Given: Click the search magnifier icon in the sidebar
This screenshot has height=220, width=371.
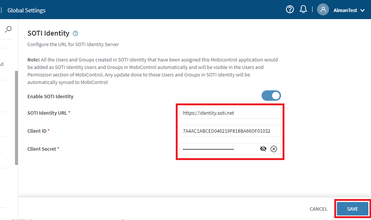Looking at the screenshot, I should pyautogui.click(x=8, y=29).
